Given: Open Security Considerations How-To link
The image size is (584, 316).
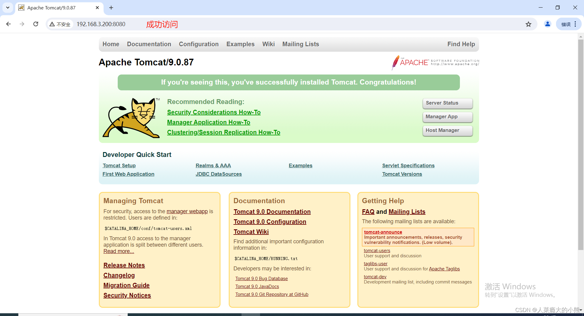Looking at the screenshot, I should pos(214,112).
